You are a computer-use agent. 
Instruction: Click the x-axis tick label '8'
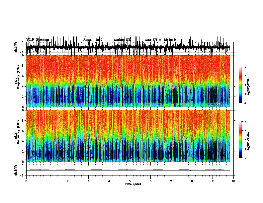(x=192, y=181)
